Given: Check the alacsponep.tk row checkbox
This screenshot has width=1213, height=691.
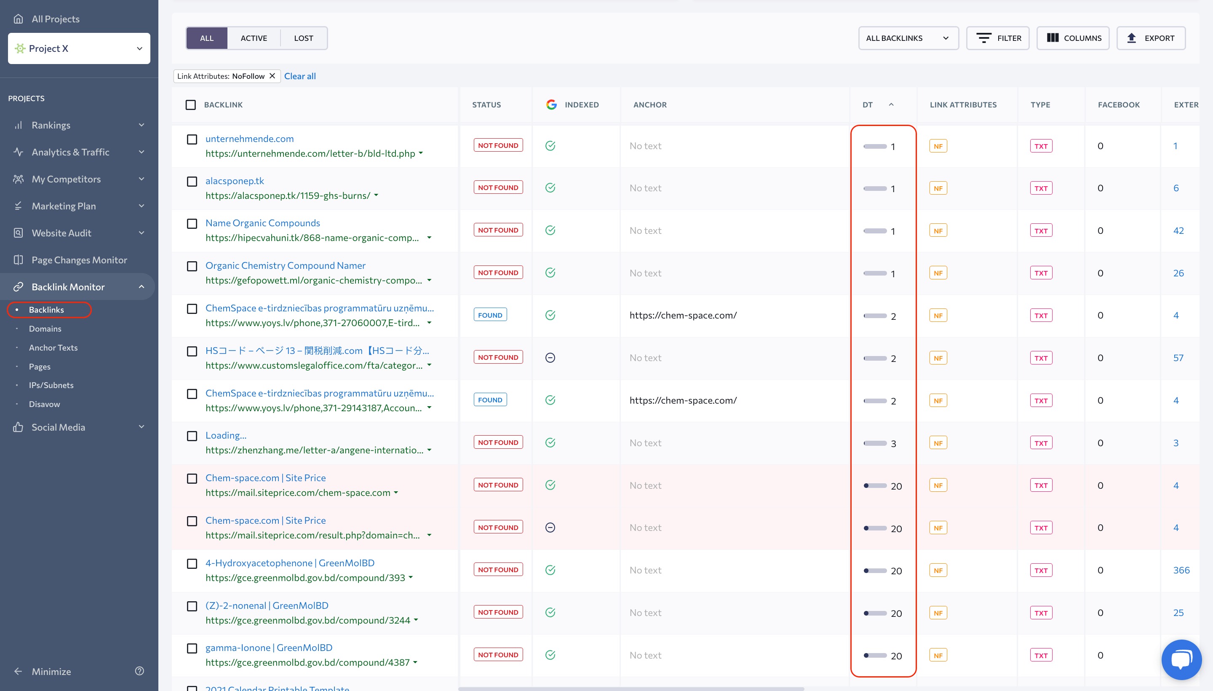Looking at the screenshot, I should (192, 182).
